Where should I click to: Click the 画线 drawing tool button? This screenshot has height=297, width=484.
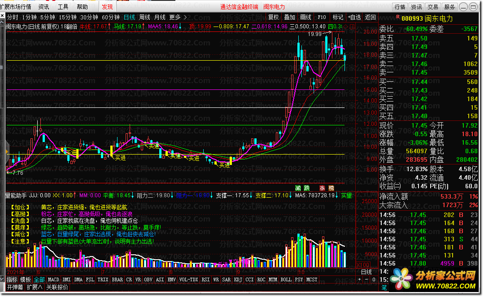point(305,18)
